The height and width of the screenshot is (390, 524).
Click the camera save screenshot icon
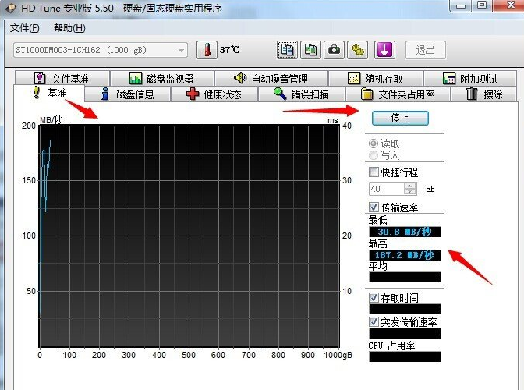click(x=335, y=50)
